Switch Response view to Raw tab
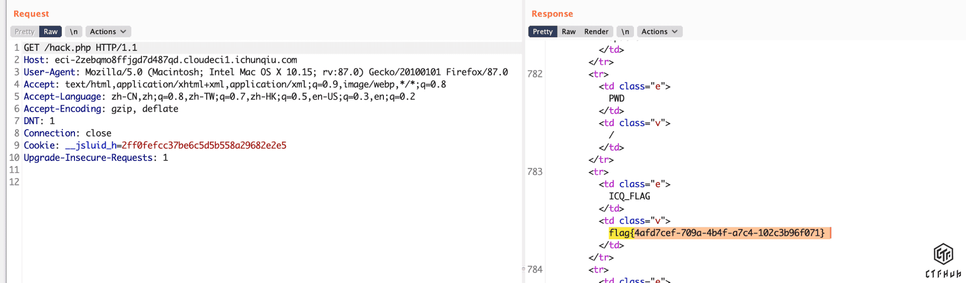This screenshot has width=966, height=283. click(569, 32)
